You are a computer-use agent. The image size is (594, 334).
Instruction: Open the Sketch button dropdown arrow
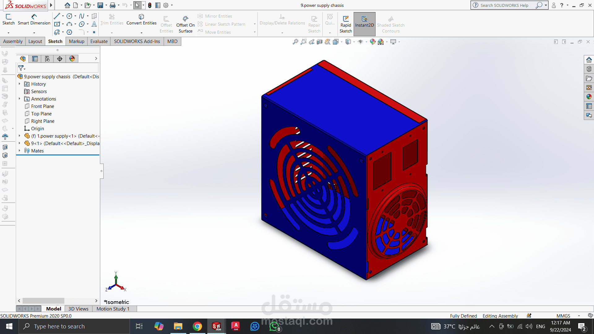8,32
